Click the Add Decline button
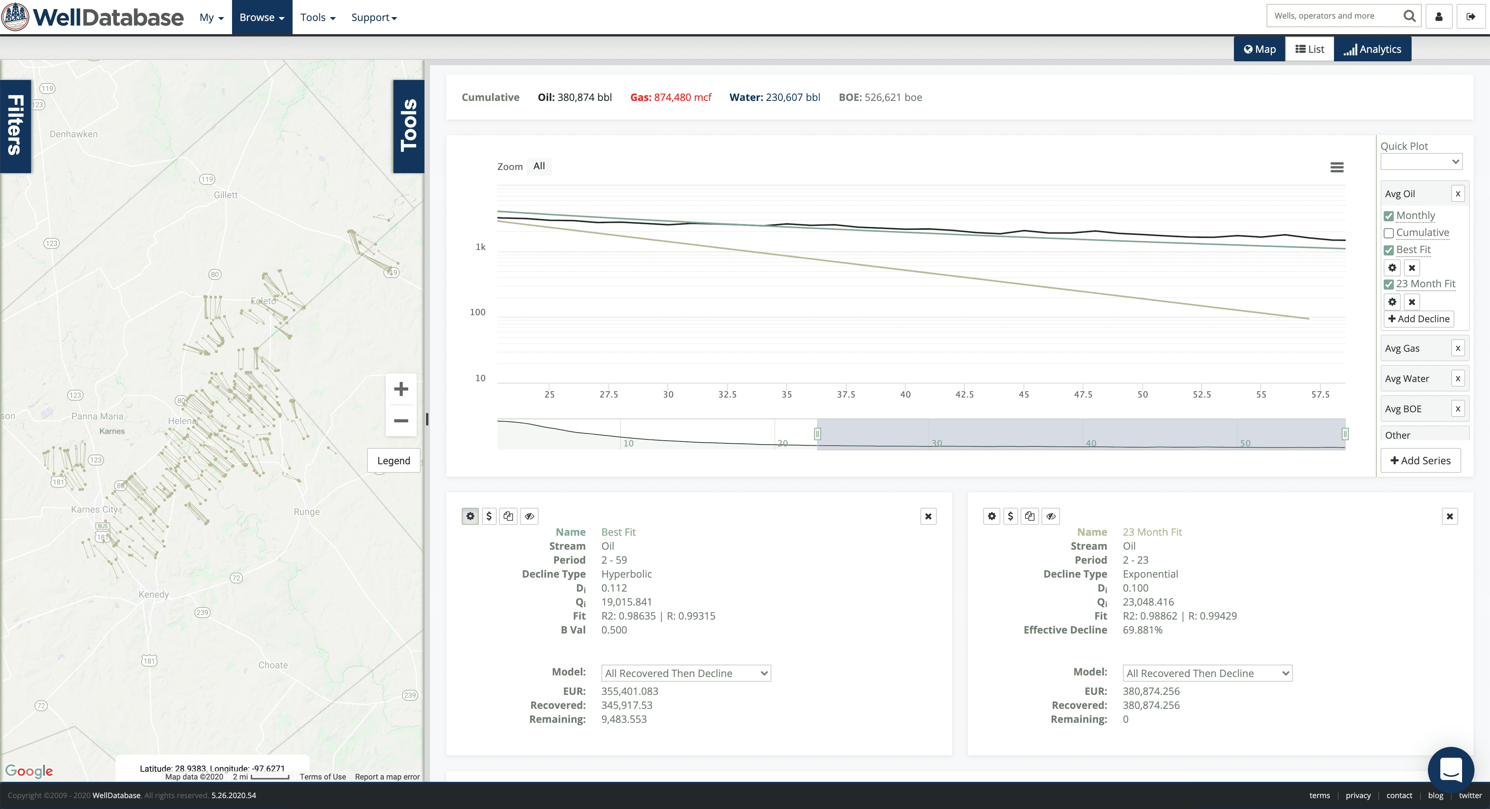The height and width of the screenshot is (809, 1490). pos(1419,319)
